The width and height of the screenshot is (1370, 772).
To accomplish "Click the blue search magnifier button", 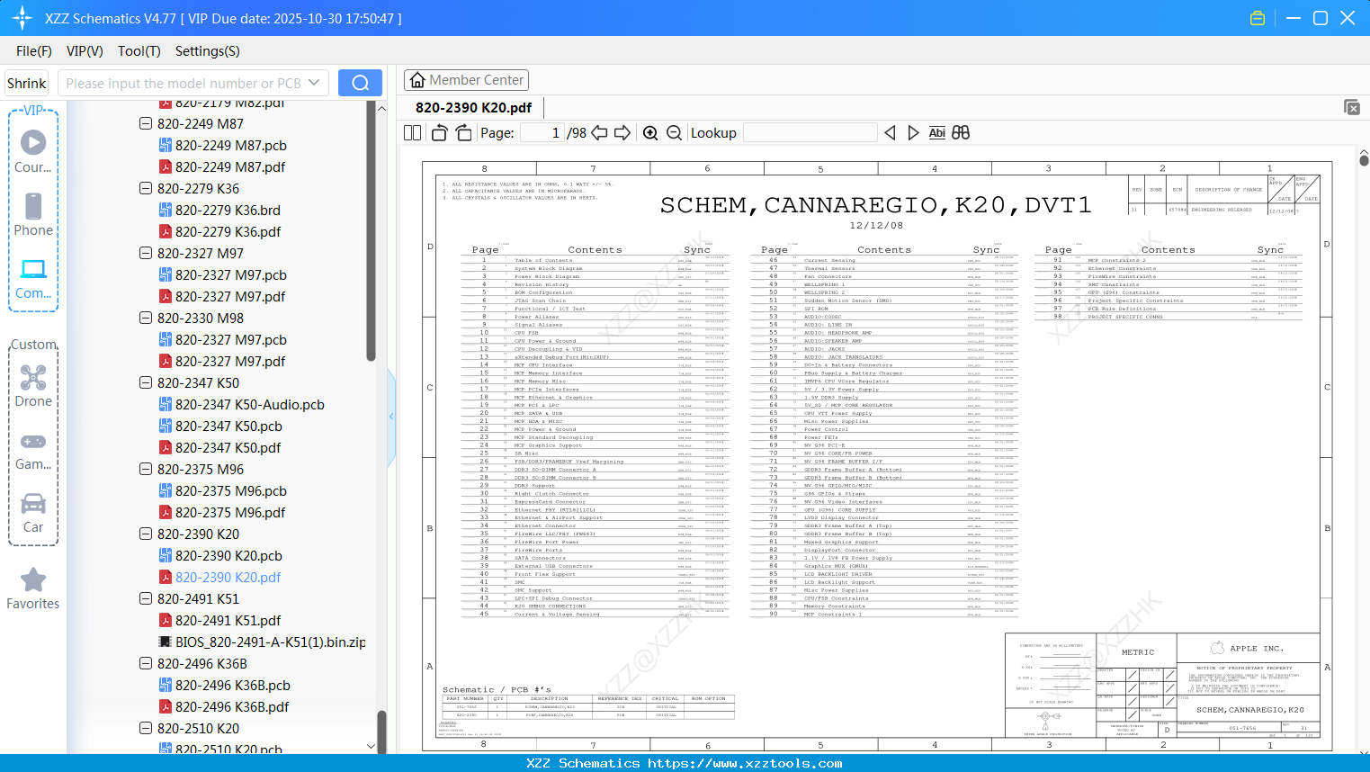I will coord(360,83).
